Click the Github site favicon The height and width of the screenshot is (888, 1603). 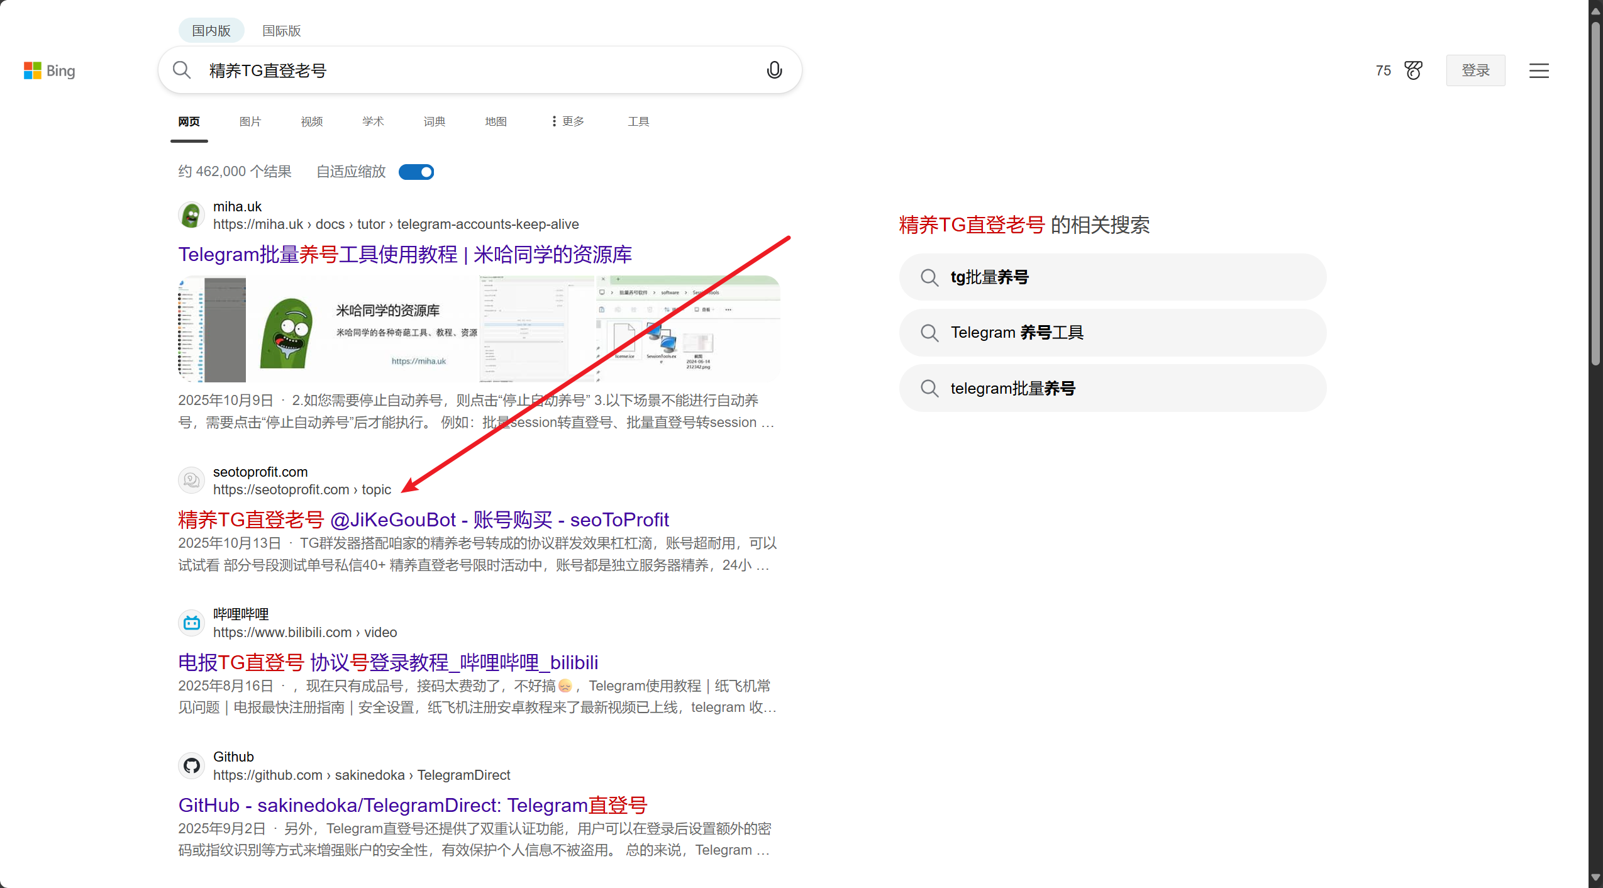pos(191,765)
